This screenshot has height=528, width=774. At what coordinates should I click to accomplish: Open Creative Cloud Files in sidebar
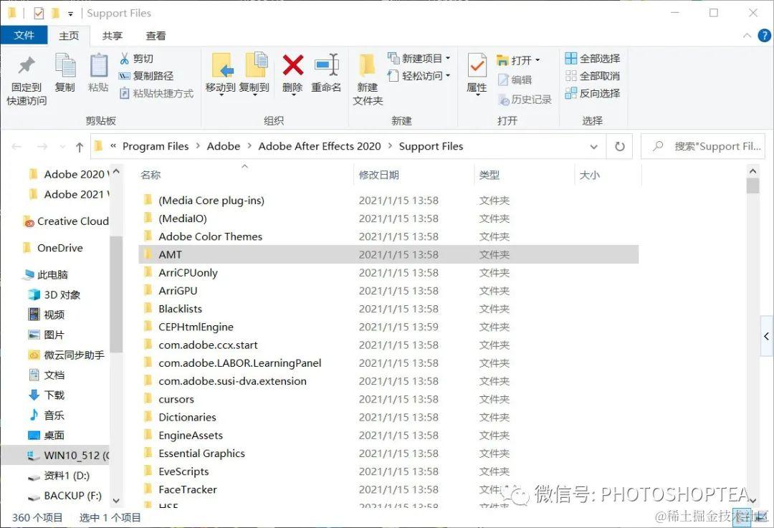66,221
